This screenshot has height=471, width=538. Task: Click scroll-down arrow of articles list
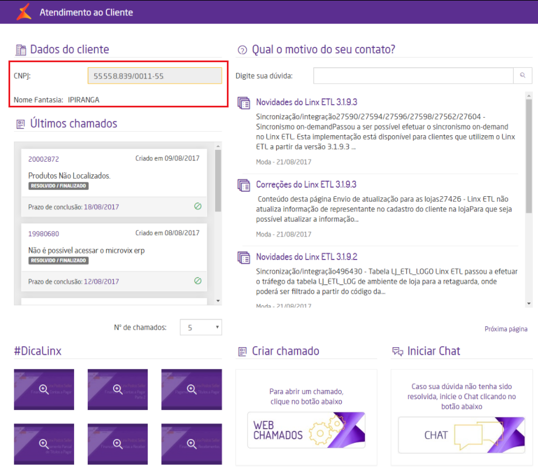point(529,303)
